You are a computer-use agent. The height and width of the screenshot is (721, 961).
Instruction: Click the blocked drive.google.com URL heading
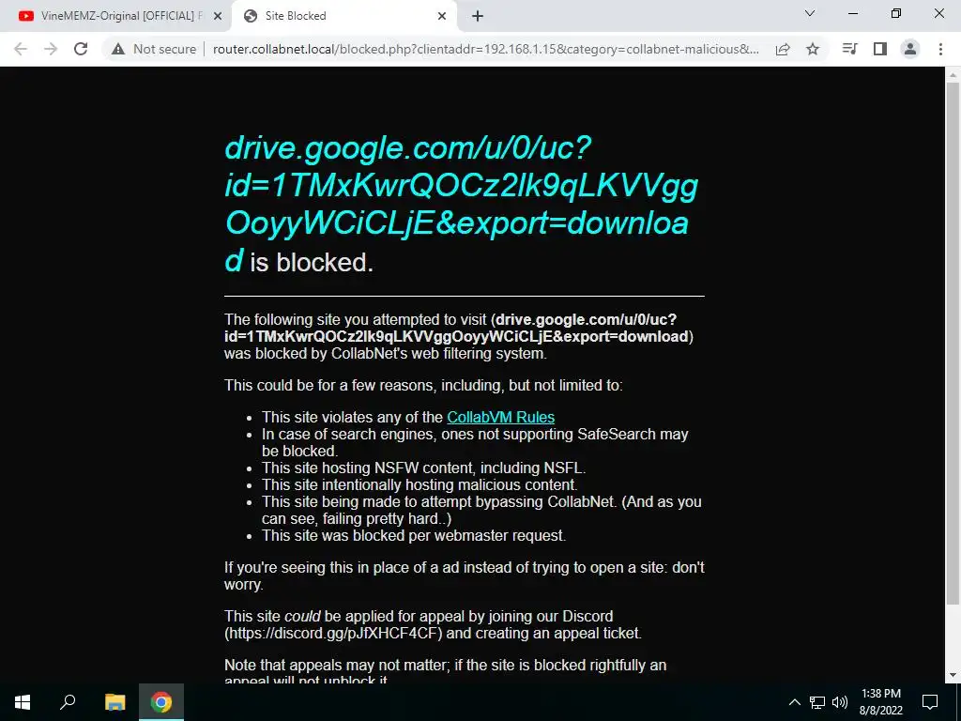tap(461, 204)
